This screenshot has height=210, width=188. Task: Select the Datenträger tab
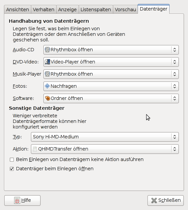(153, 9)
